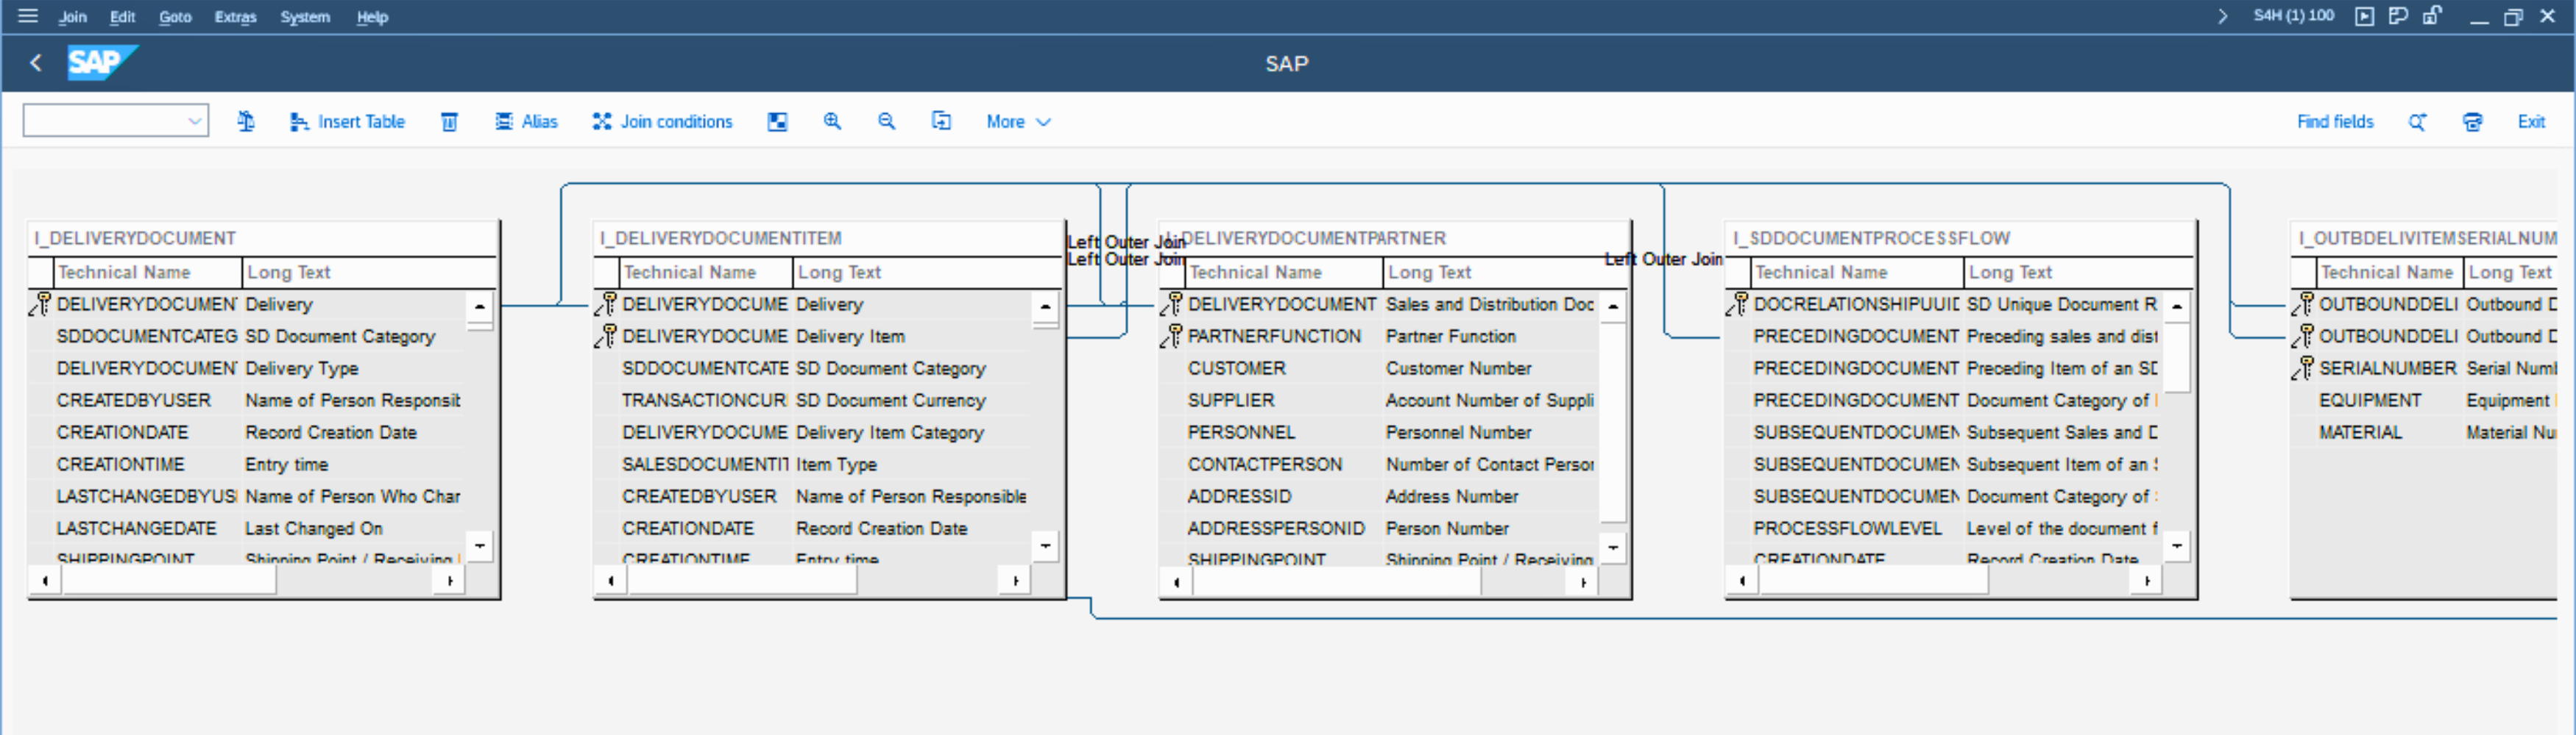Click the SAP back arrow
The width and height of the screenshot is (2576, 735).
click(x=36, y=63)
